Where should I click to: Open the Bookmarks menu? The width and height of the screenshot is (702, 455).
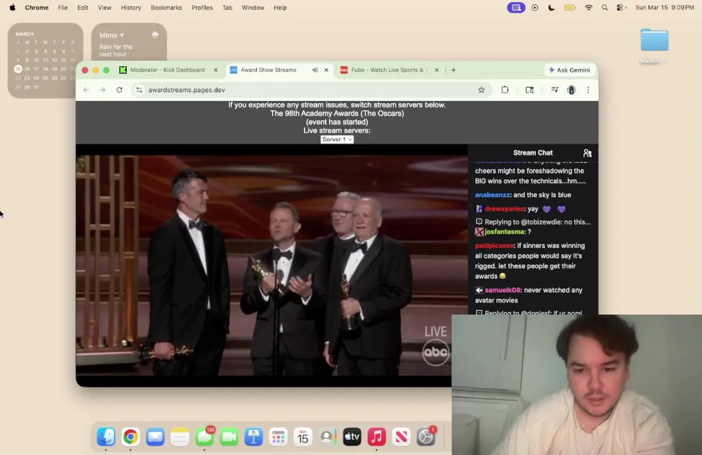click(x=166, y=8)
